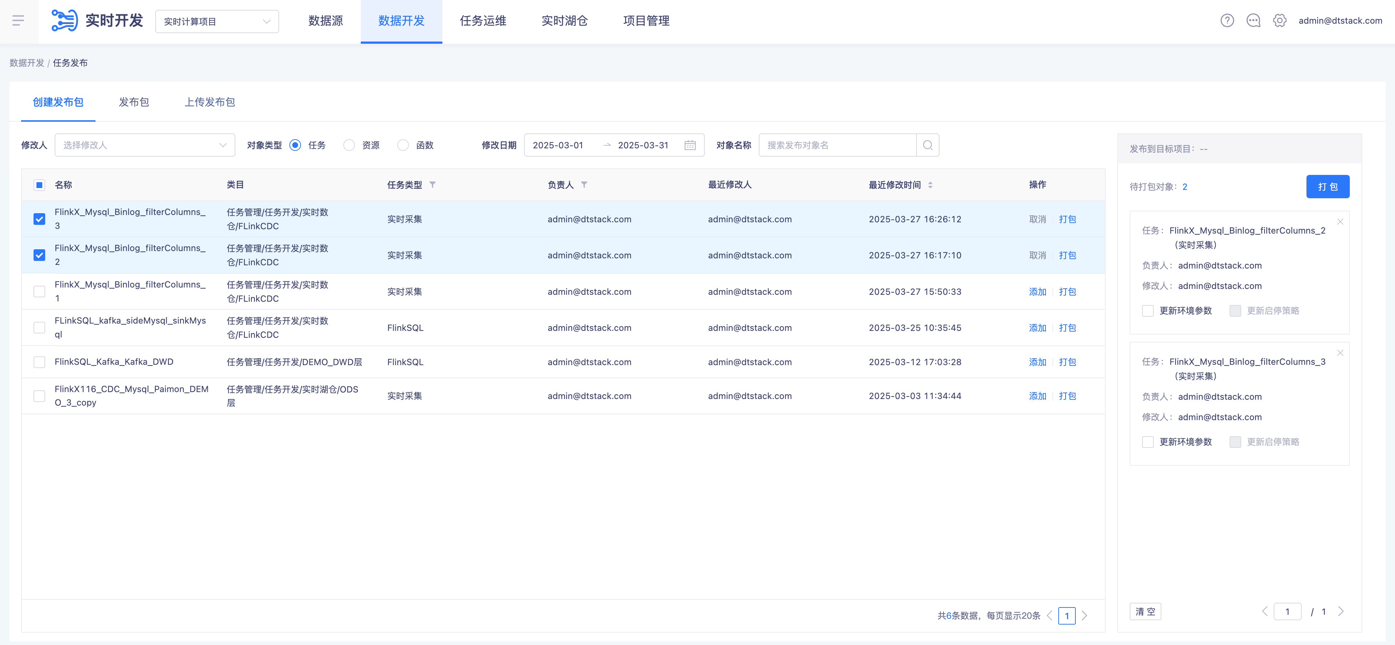Click 打包 for FlinkX116_CDC_Mysql_Paimon_DEMO_3_copy row
Image resolution: width=1395 pixels, height=645 pixels.
coord(1067,396)
